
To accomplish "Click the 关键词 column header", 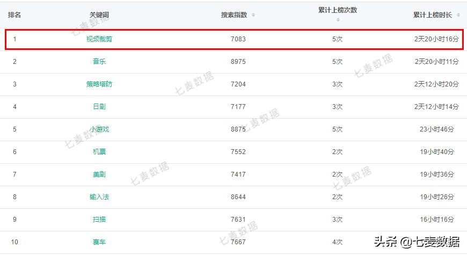I will (x=99, y=15).
